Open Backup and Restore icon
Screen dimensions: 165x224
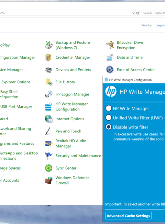[x=48, y=45]
